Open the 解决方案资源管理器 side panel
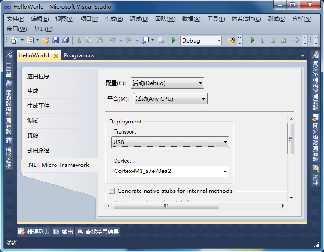The height and width of the screenshot is (252, 324). (x=315, y=81)
